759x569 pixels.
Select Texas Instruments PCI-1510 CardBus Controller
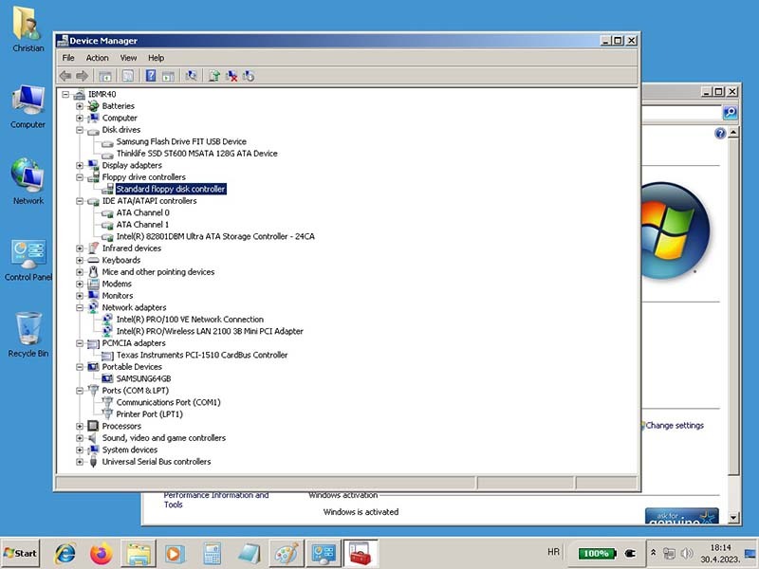pyautogui.click(x=201, y=355)
